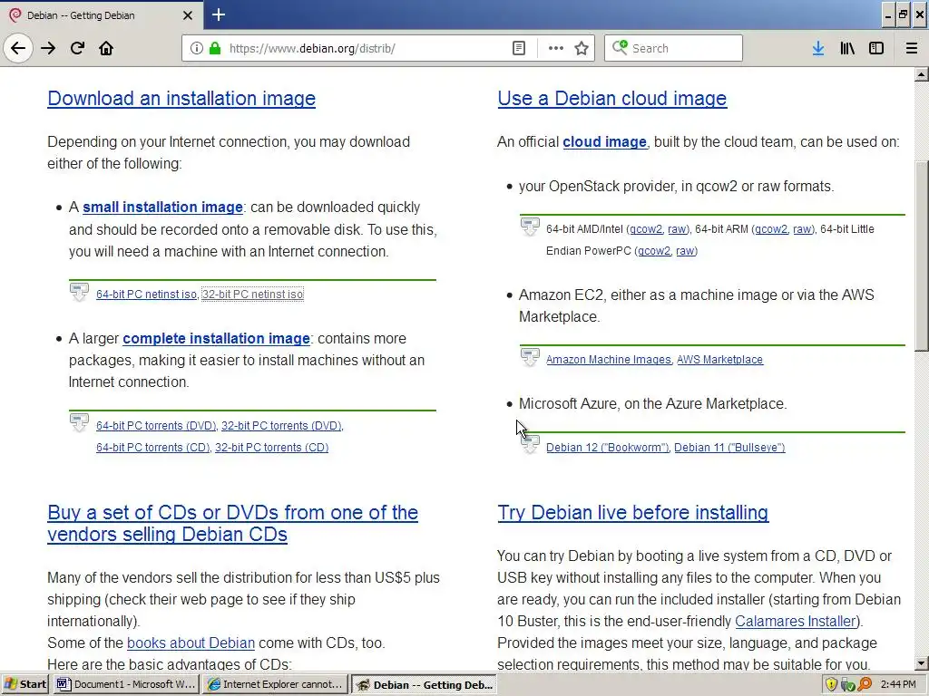The image size is (929, 696).
Task: Follow the complete installation image link
Action: pyautogui.click(x=216, y=339)
